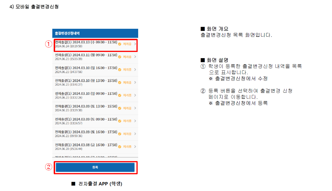Click the status icon for 03.09 (토) 09:00 entry
Screen dimensions: 332x191
click(x=119, y=121)
